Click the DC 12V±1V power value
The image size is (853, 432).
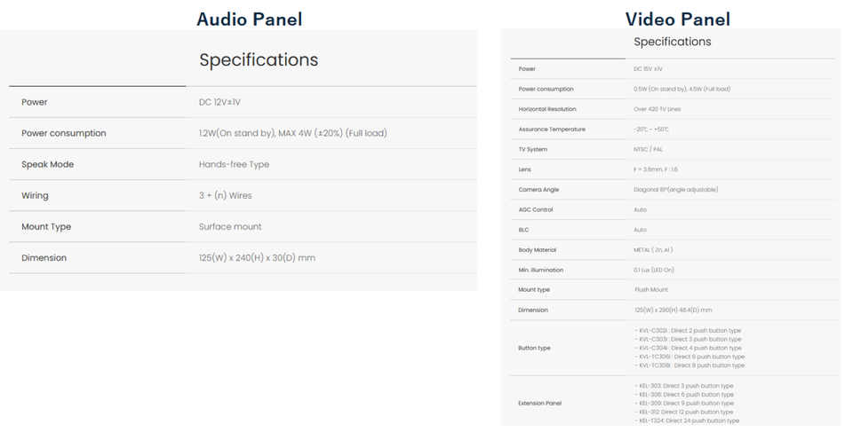219,102
